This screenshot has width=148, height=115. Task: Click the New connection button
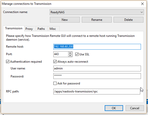65,20
